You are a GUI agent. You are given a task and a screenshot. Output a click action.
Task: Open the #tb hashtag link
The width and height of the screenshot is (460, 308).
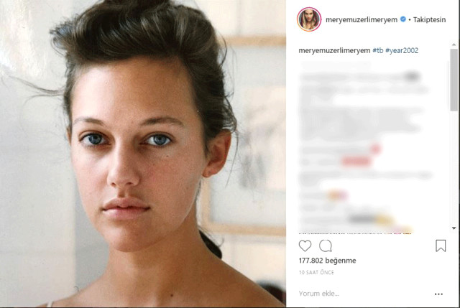pos(378,50)
